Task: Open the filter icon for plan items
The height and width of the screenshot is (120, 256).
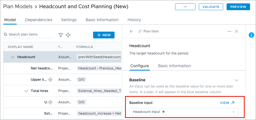Action: pyautogui.click(x=61, y=35)
